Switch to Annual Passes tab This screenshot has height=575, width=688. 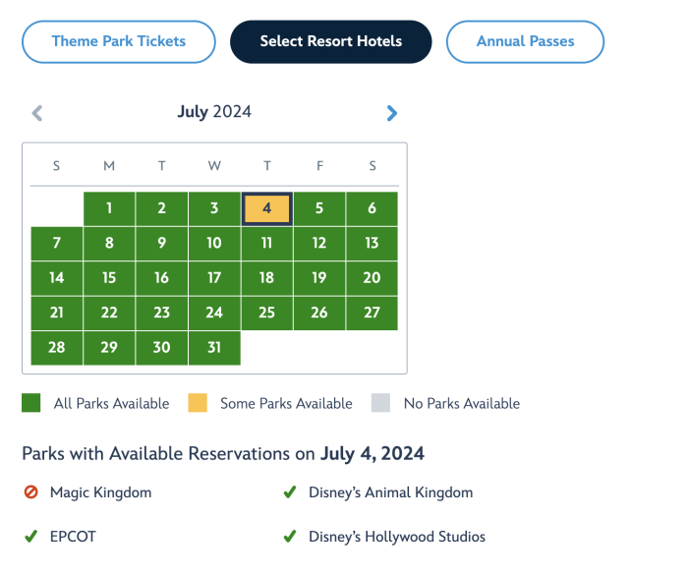[x=525, y=41]
